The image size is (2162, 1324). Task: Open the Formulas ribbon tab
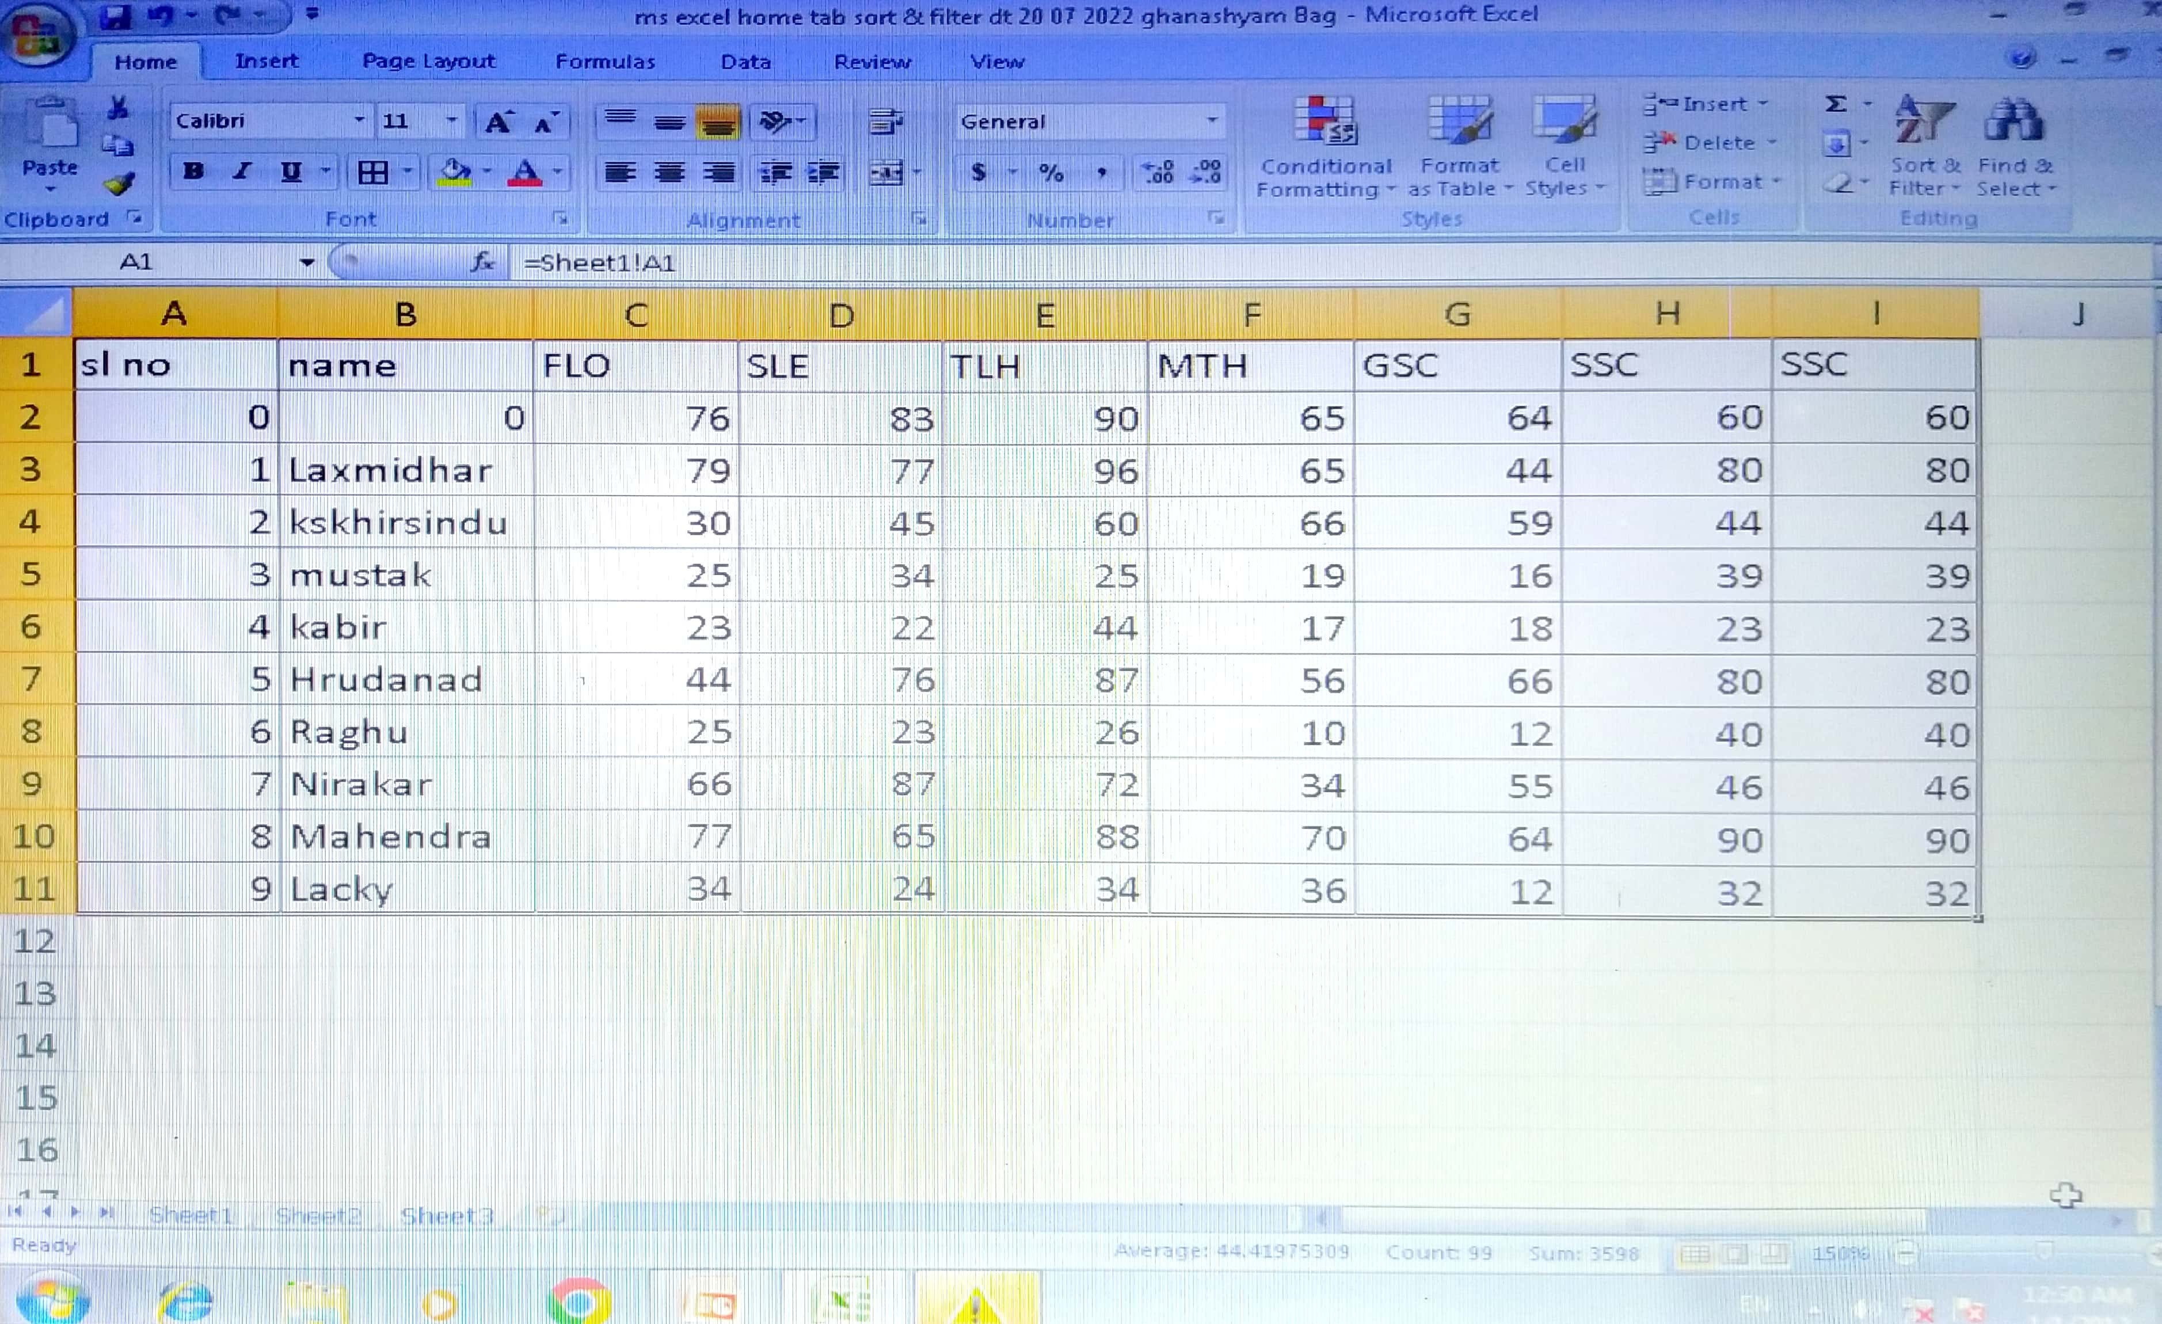point(604,62)
